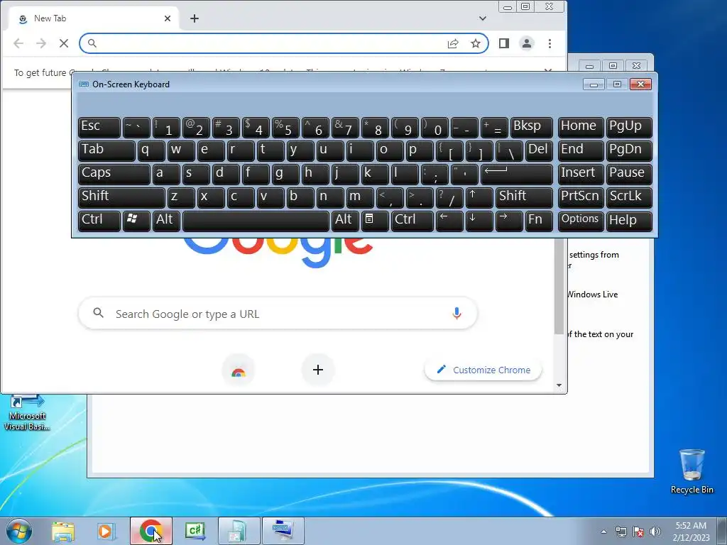
Task: Click the Google search box
Action: click(278, 314)
